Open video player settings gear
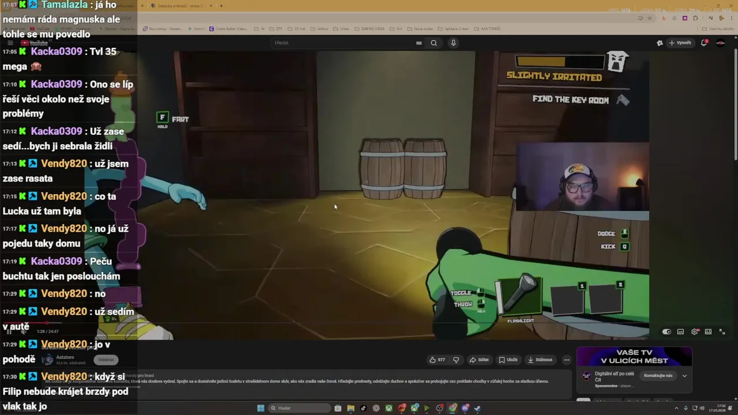 click(x=694, y=331)
